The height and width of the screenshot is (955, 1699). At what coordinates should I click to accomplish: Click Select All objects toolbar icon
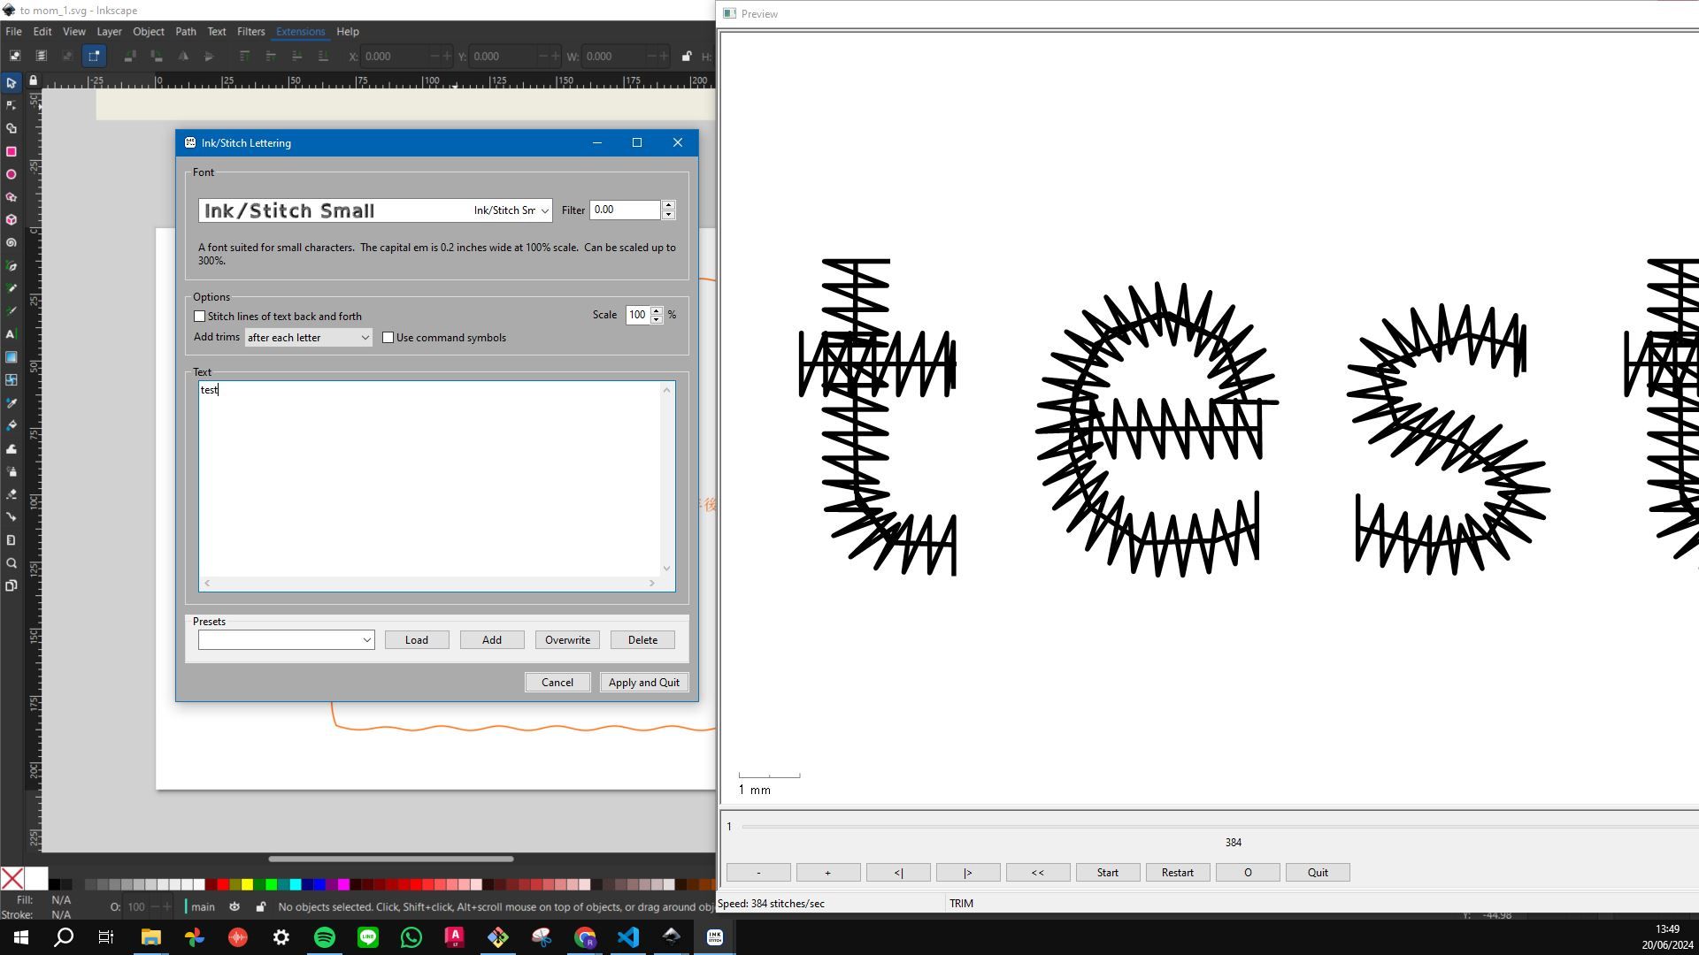coord(15,56)
